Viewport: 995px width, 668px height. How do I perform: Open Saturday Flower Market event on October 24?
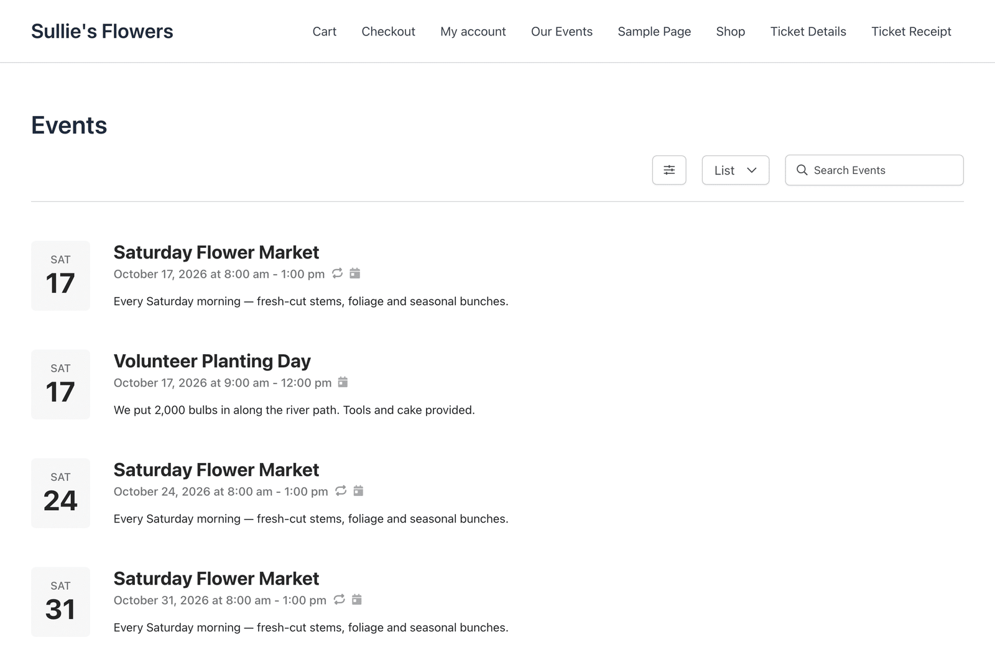[216, 470]
